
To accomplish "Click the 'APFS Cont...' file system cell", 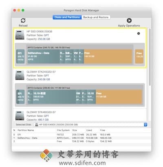I will [x=64, y=138].
